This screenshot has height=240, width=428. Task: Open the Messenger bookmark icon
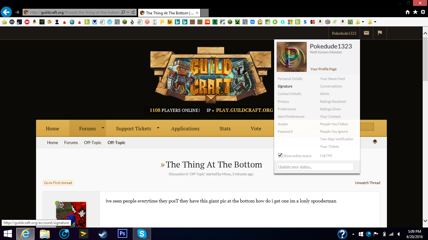click(253, 22)
